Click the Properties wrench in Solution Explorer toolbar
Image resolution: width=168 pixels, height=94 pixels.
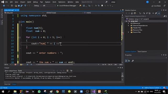pos(156,13)
